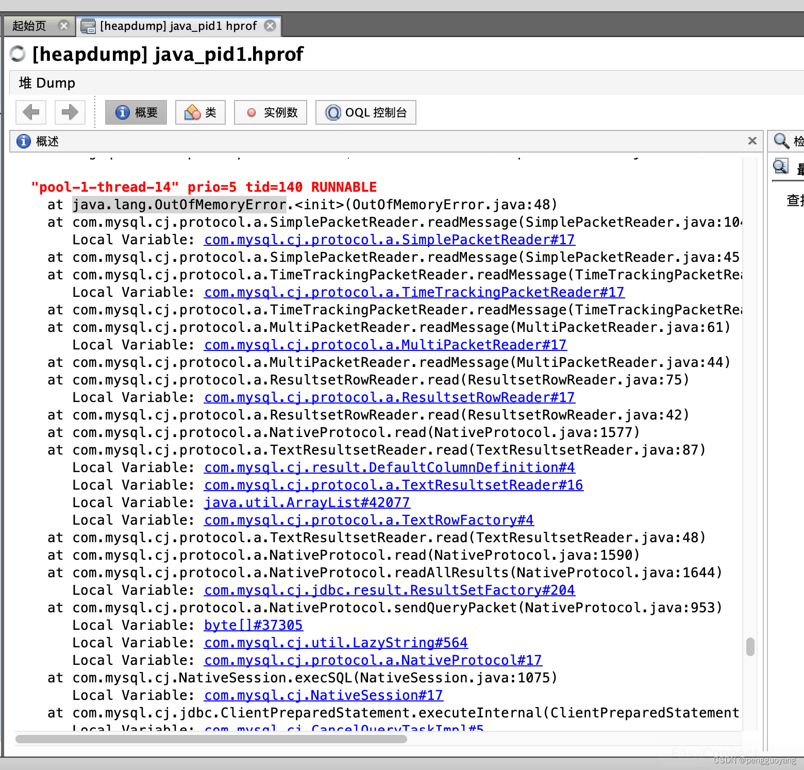804x770 pixels.
Task: Click the document search icon below 检
Action: pyautogui.click(x=780, y=166)
